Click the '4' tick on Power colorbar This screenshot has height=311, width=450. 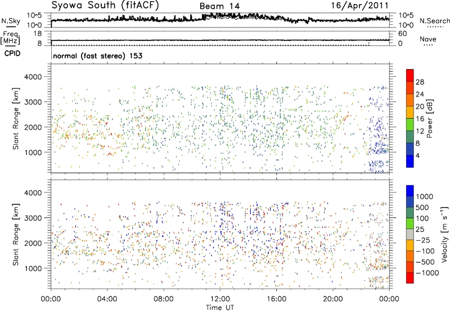click(x=417, y=155)
